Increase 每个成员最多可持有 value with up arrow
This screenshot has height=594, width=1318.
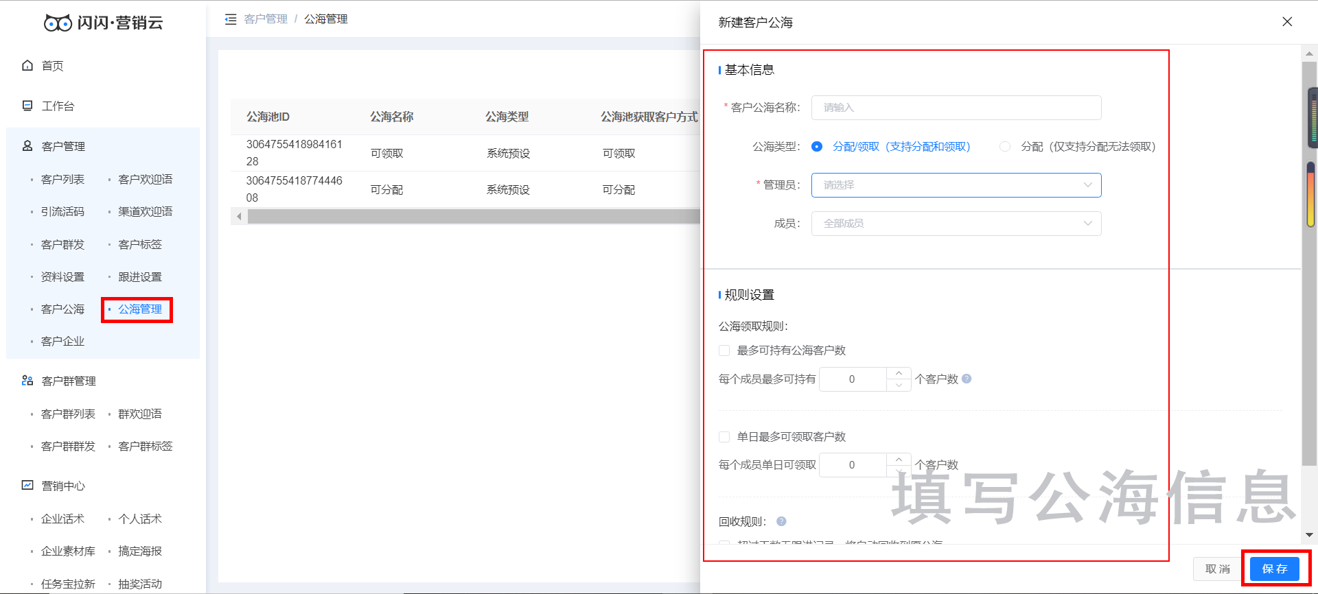[x=899, y=373]
